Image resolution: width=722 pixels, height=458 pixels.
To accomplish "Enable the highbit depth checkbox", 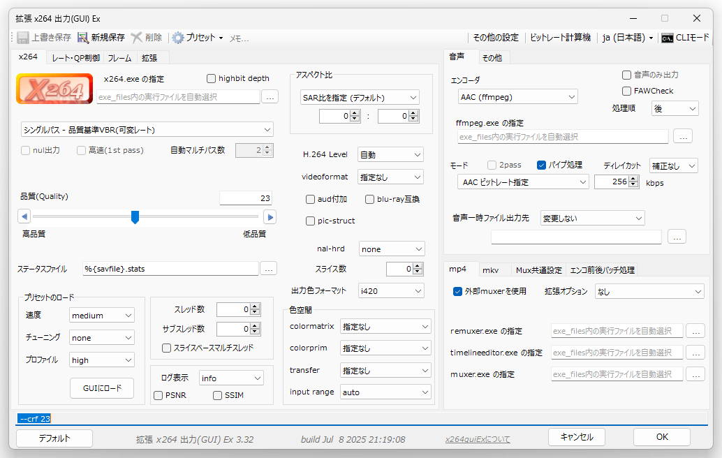I will click(x=212, y=79).
